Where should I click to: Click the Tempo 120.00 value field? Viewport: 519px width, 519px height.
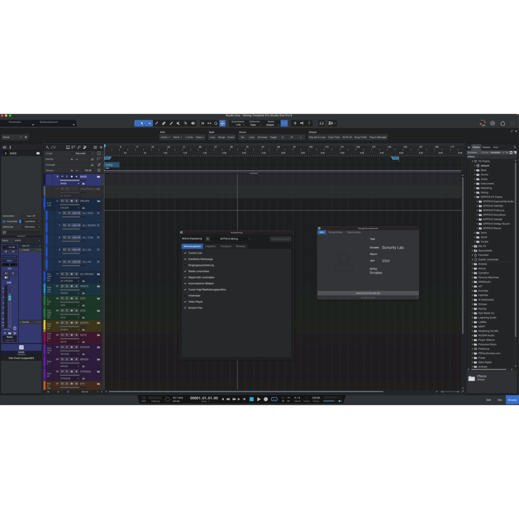(88, 170)
